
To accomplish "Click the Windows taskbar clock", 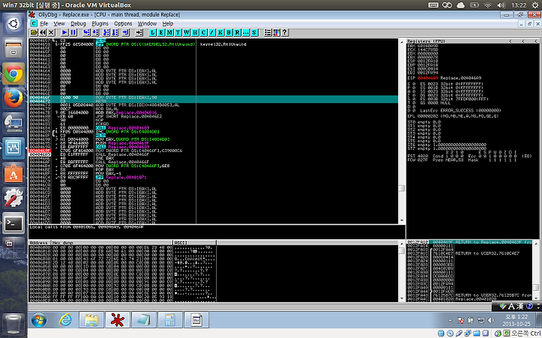I will [x=517, y=320].
